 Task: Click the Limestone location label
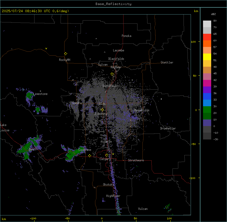[40, 94]
